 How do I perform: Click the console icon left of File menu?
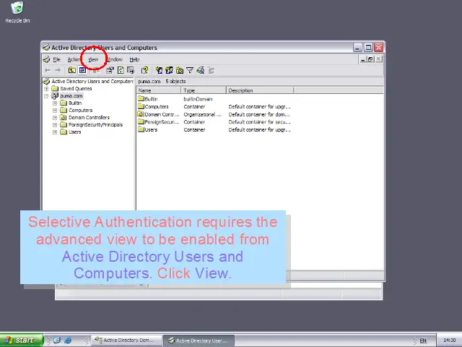[46, 59]
